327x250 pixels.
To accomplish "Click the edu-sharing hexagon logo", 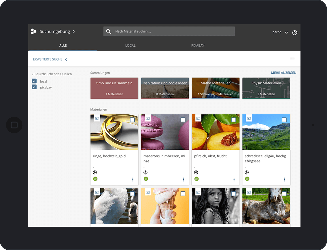I will pyautogui.click(x=34, y=31).
